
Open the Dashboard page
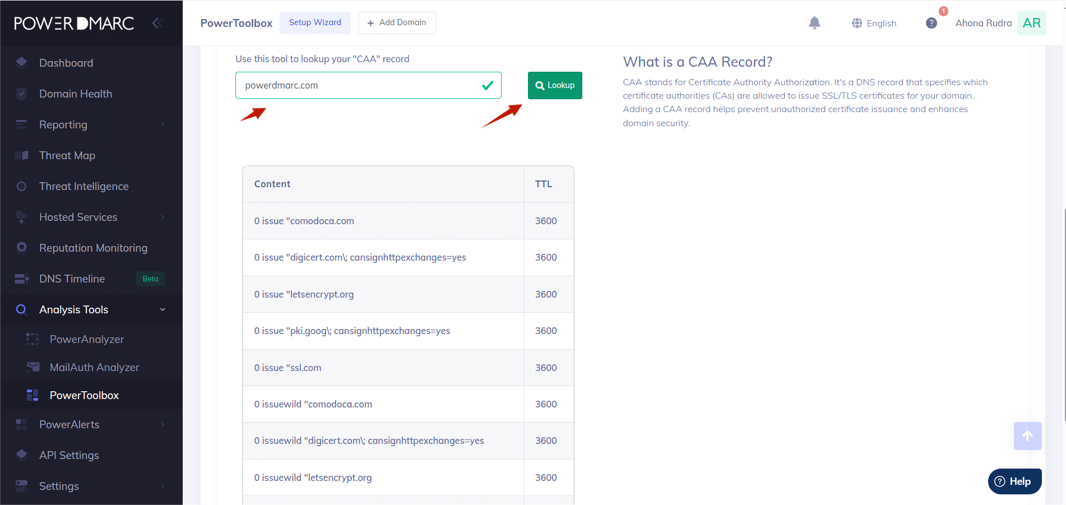tap(66, 63)
